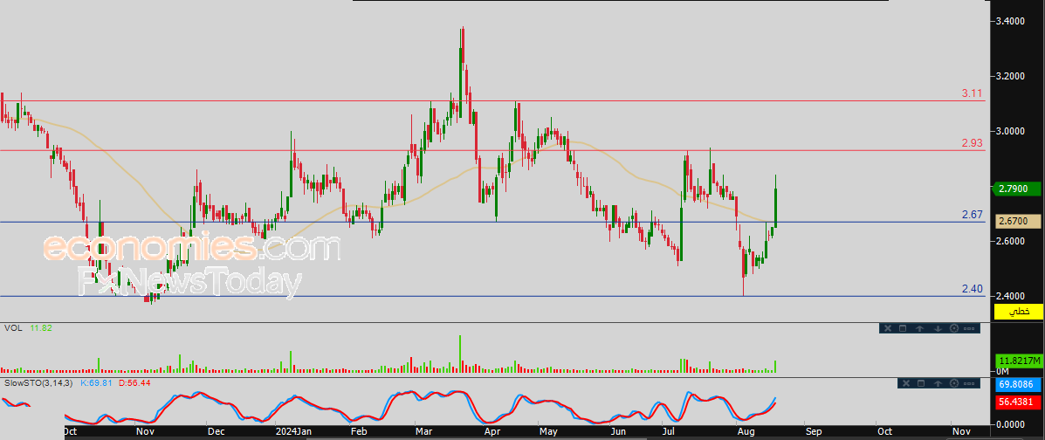The height and width of the screenshot is (440, 1045).
Task: Click the 0M volume axis label
Action: tap(1001, 371)
